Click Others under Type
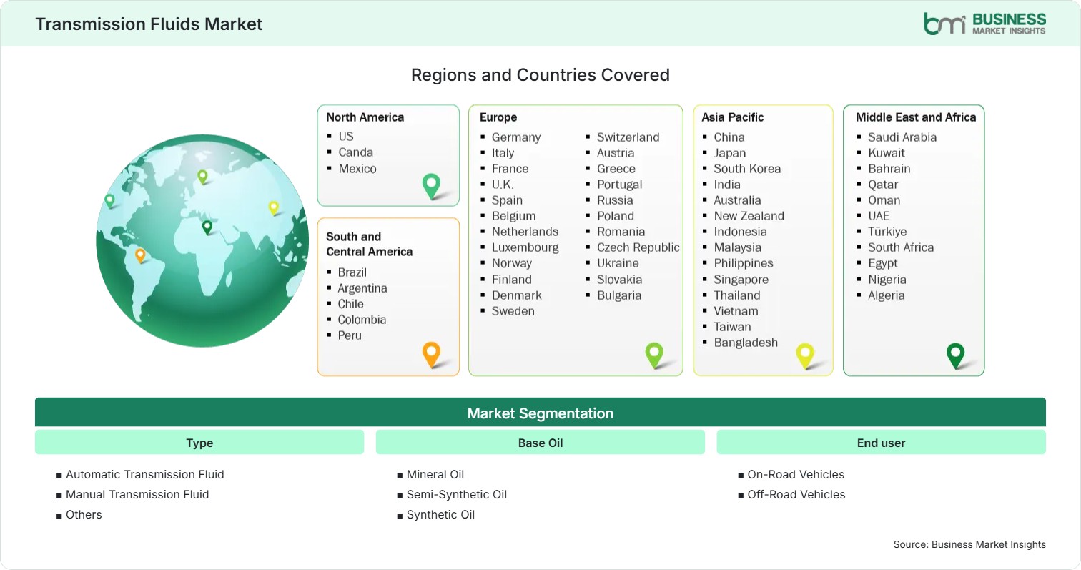This screenshot has height=570, width=1081. [x=84, y=514]
